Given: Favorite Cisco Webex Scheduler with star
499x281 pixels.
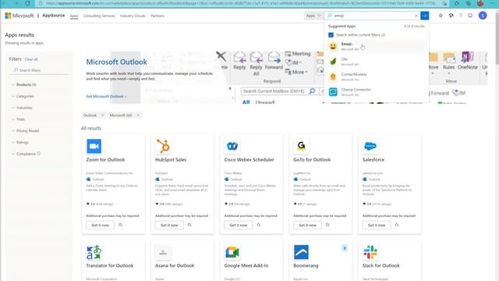Looking at the screenshot, I should (258, 225).
